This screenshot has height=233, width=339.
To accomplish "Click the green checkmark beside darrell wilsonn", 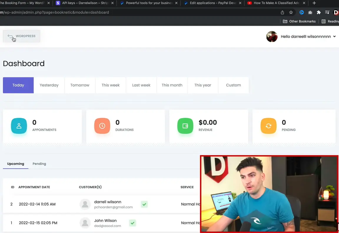I will [x=144, y=204].
